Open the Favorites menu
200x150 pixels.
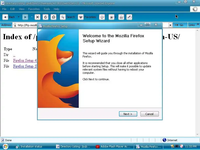(34, 9)
